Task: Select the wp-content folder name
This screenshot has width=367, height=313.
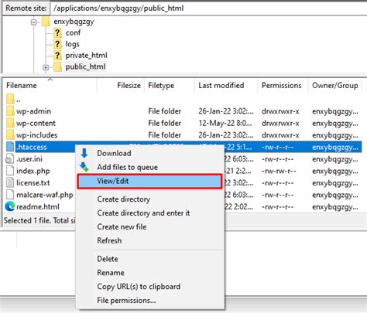Action: coord(36,123)
